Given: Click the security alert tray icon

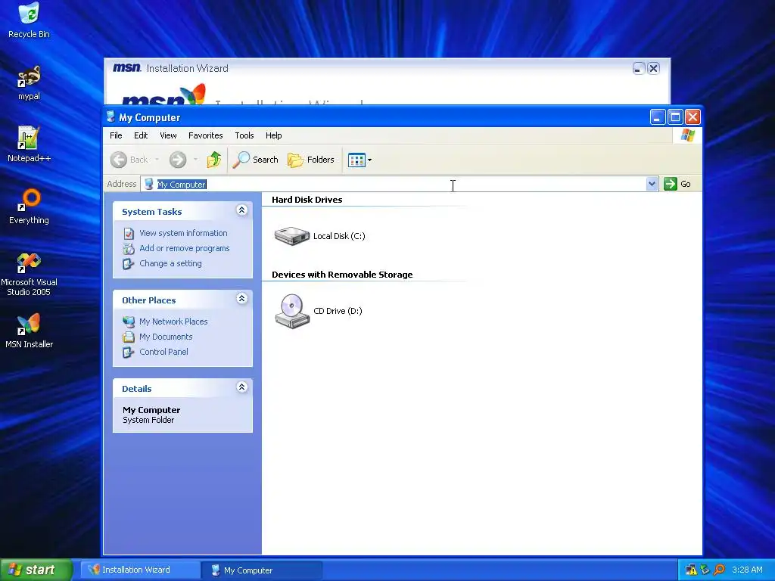Looking at the screenshot, I should click(x=691, y=570).
